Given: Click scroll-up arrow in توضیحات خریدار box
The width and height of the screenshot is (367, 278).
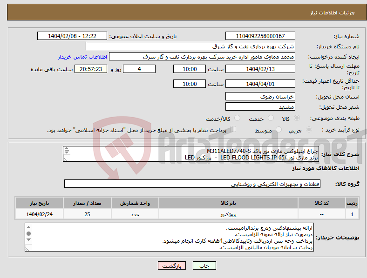Looking at the screenshot, I should 28,227.
